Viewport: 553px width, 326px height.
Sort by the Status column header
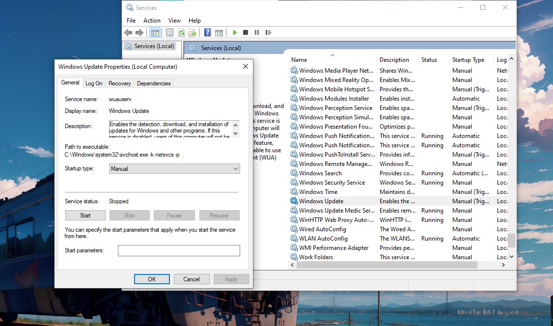pyautogui.click(x=434, y=59)
